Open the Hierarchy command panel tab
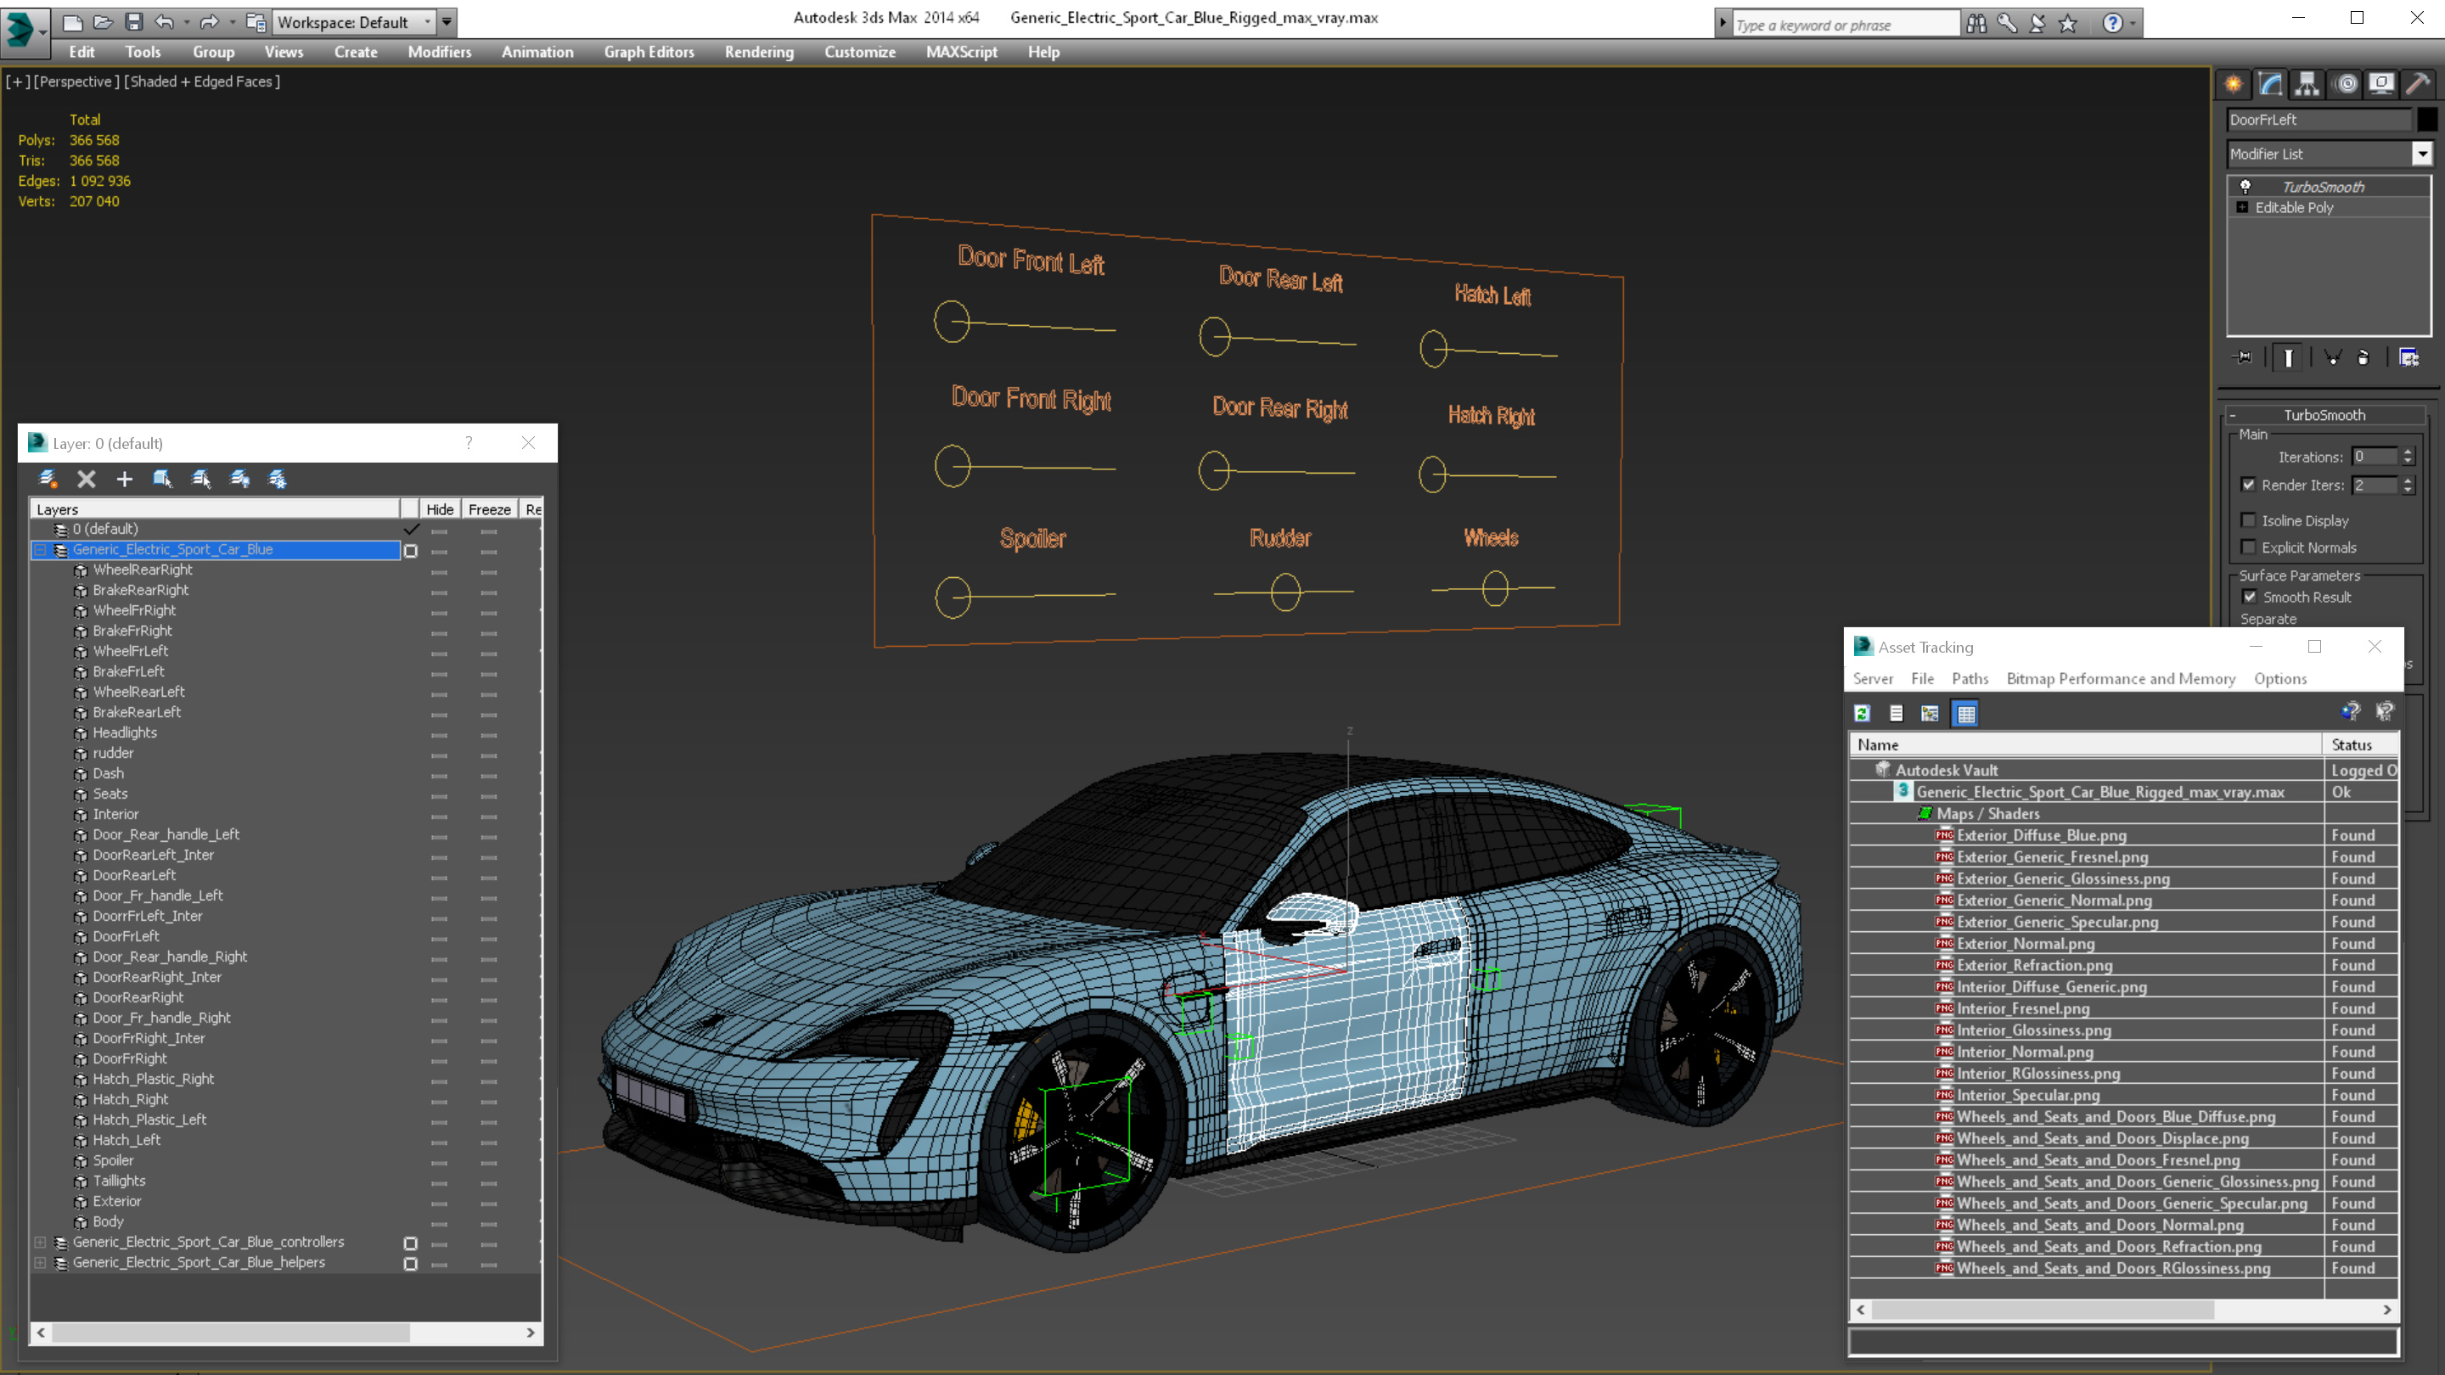The width and height of the screenshot is (2445, 1375). point(2307,85)
